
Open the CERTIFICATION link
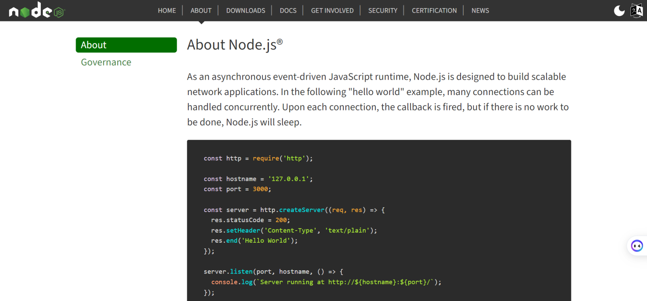[434, 11]
